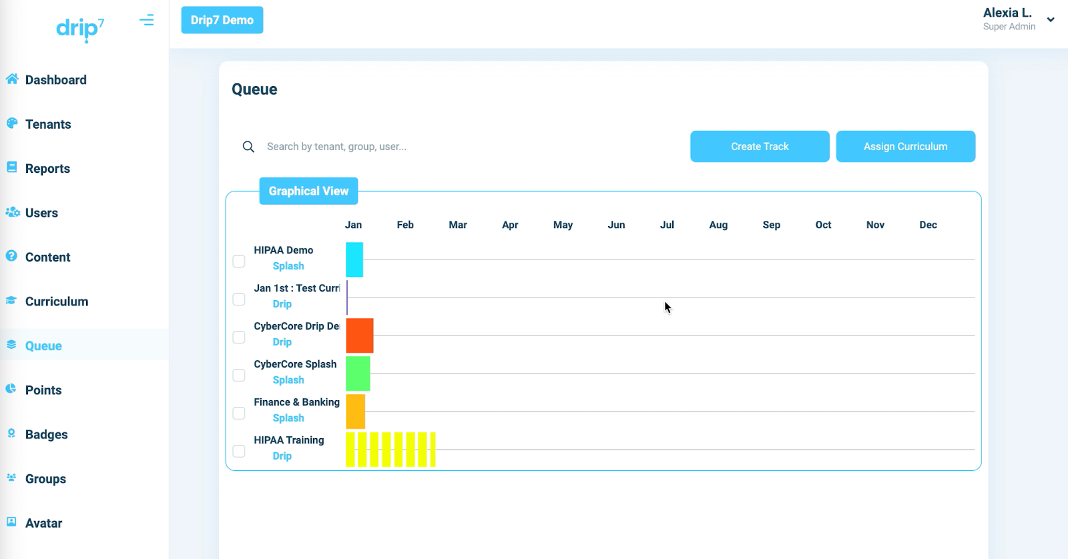Click the Assign Curriculum button
1068x559 pixels.
(905, 146)
